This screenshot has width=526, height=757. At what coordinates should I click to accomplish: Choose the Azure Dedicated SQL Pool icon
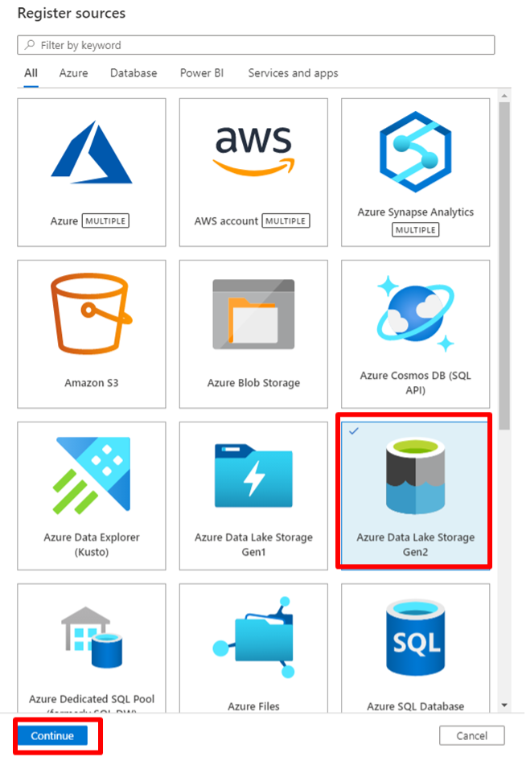pos(91,637)
